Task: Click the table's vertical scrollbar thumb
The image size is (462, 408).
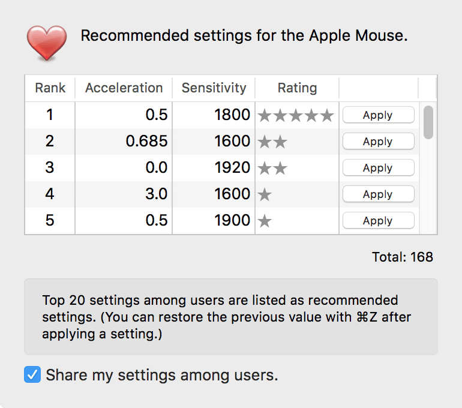Action: (428, 122)
